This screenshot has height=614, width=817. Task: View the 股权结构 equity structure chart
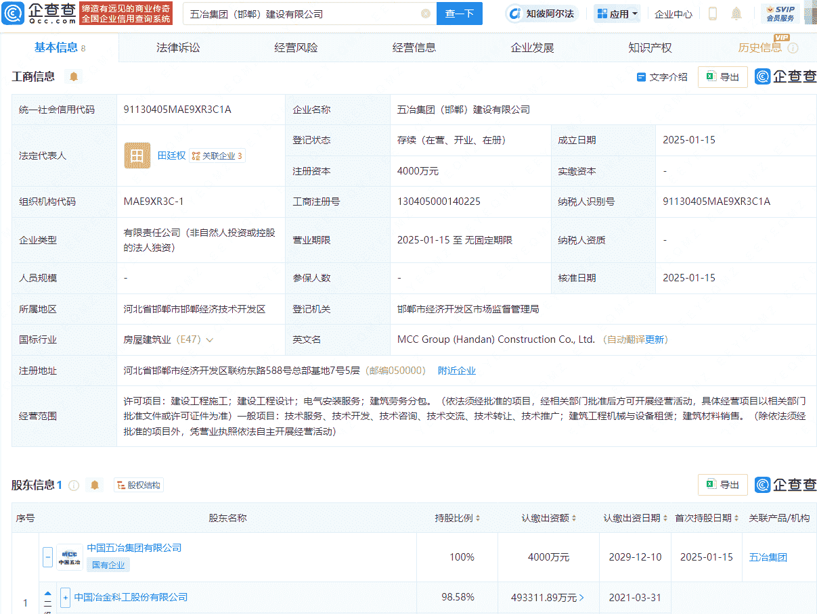138,484
